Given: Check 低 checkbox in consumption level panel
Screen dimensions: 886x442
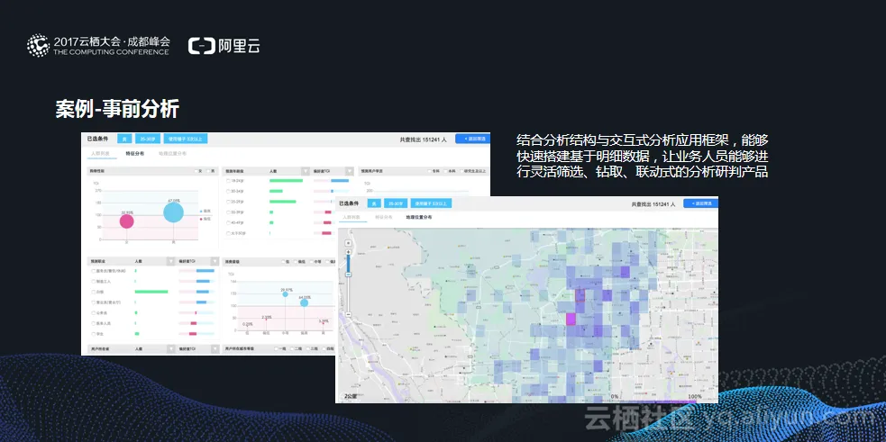Looking at the screenshot, I should (283, 261).
